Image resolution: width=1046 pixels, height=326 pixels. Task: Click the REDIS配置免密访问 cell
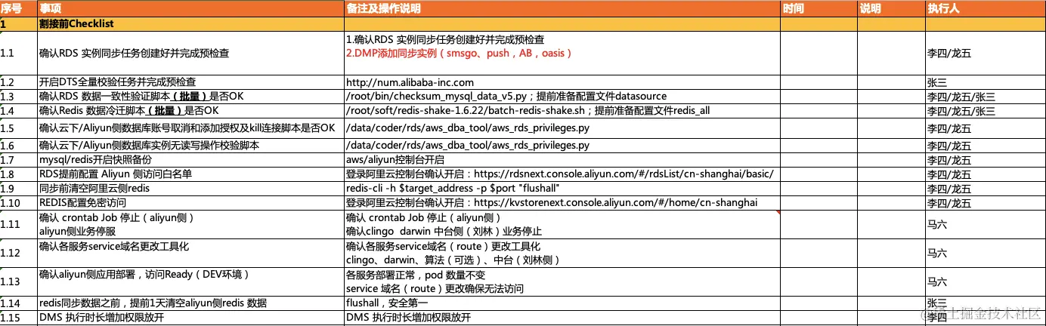[x=190, y=203]
